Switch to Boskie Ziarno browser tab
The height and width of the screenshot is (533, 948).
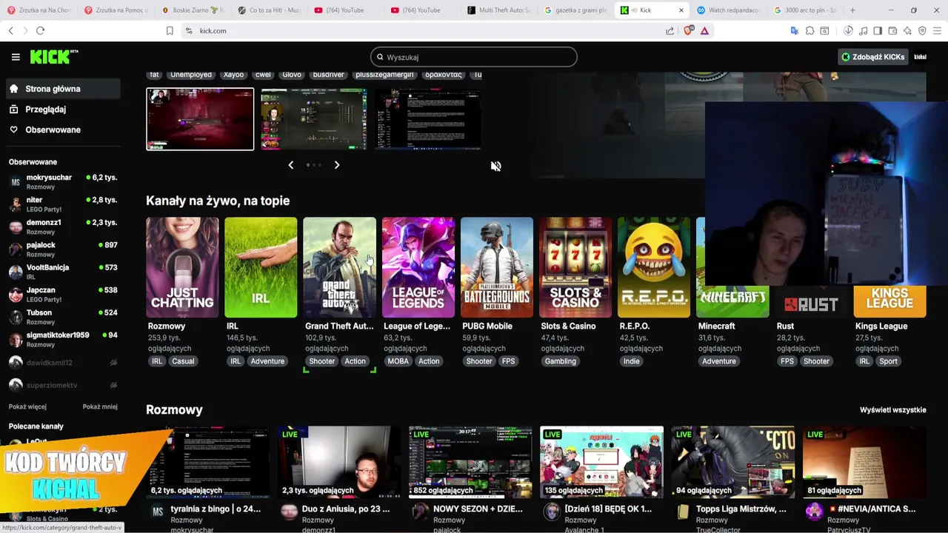coord(195,10)
